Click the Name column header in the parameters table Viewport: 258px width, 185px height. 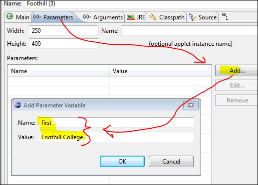(58, 71)
